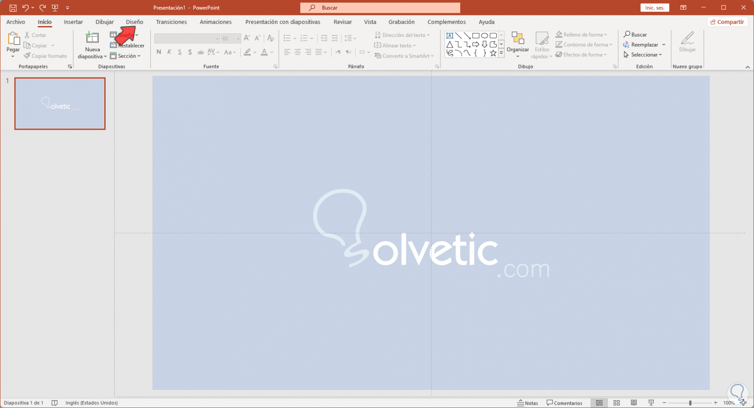Switch to slide sorter view in status bar
Image resolution: width=754 pixels, height=408 pixels.
tap(616, 403)
